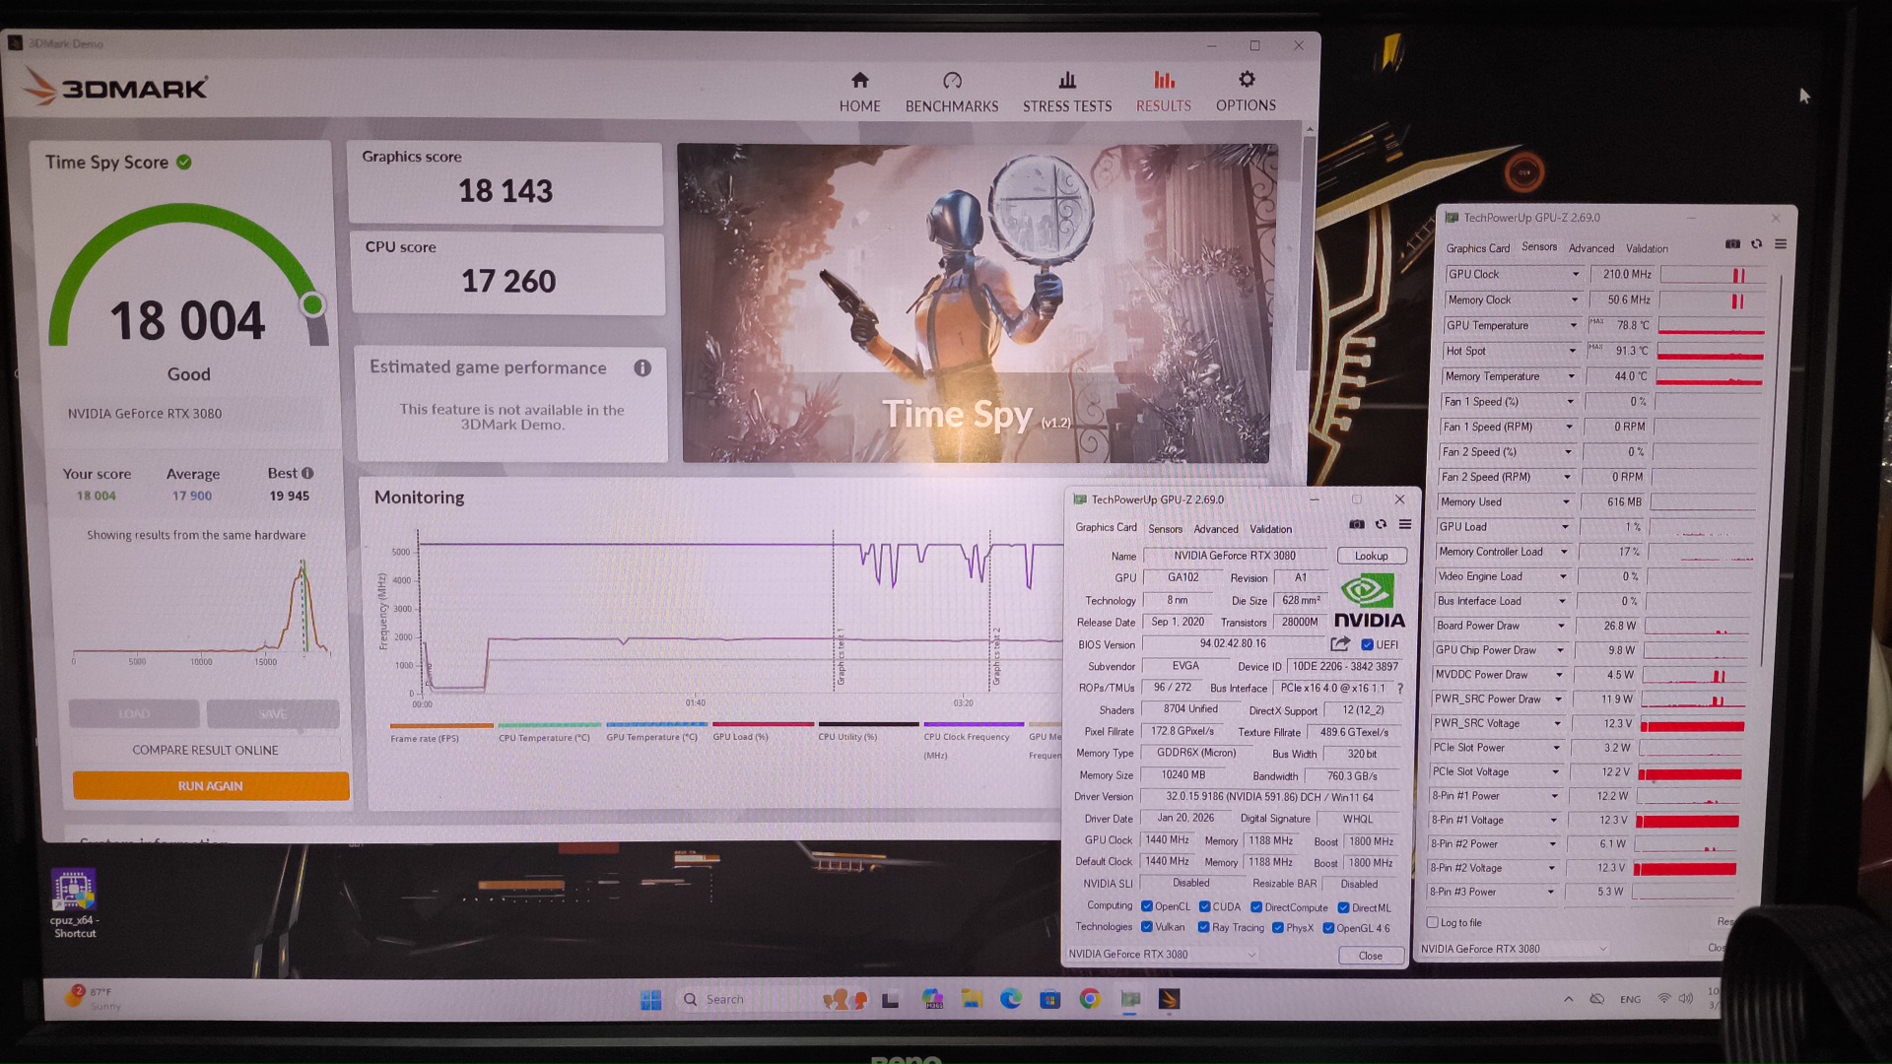Enable Log to file checkbox

(1433, 922)
